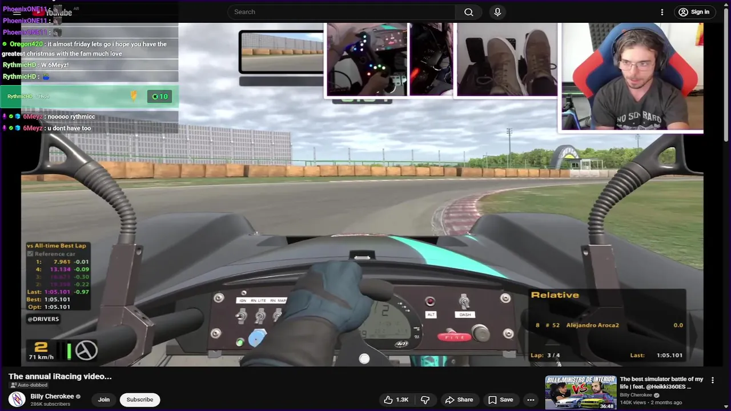Click the search magnifier button
Image resolution: width=731 pixels, height=411 pixels.
468,12
